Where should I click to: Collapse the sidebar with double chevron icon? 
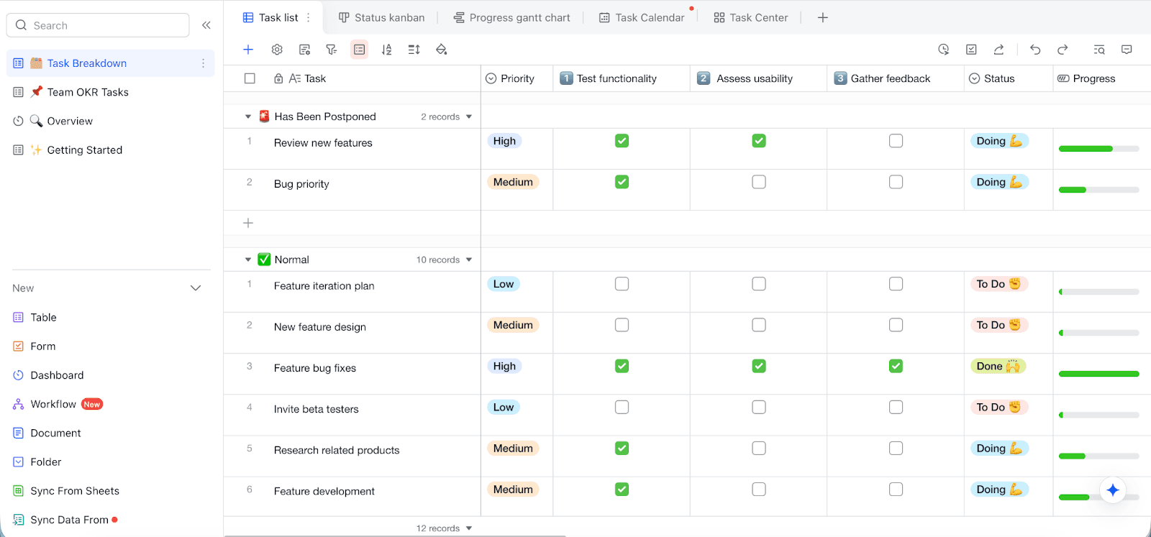pyautogui.click(x=206, y=25)
